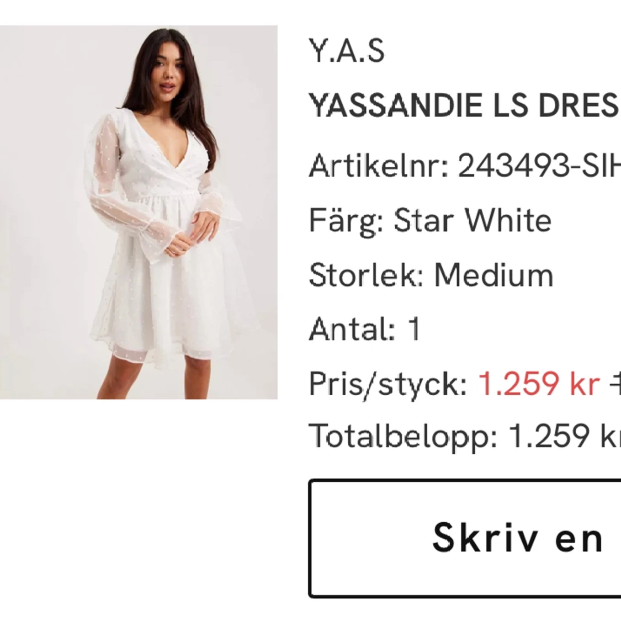
Task: Select the Totalbelopp label
Action: 403,437
